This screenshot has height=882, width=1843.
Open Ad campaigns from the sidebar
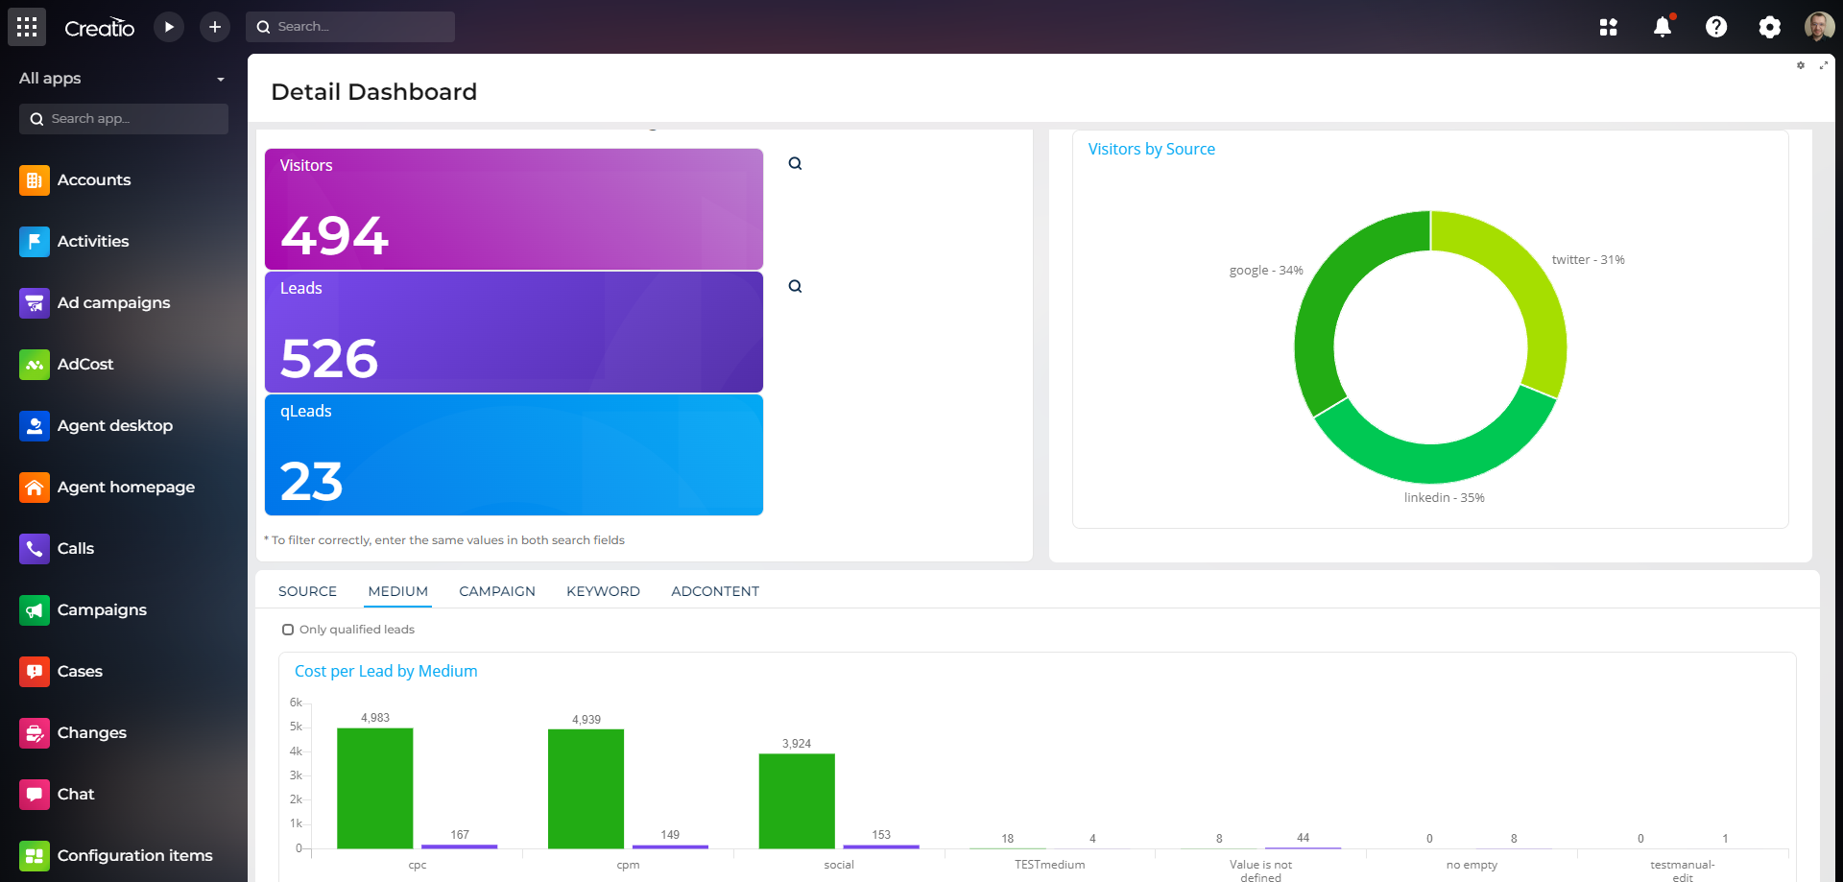pyautogui.click(x=35, y=302)
